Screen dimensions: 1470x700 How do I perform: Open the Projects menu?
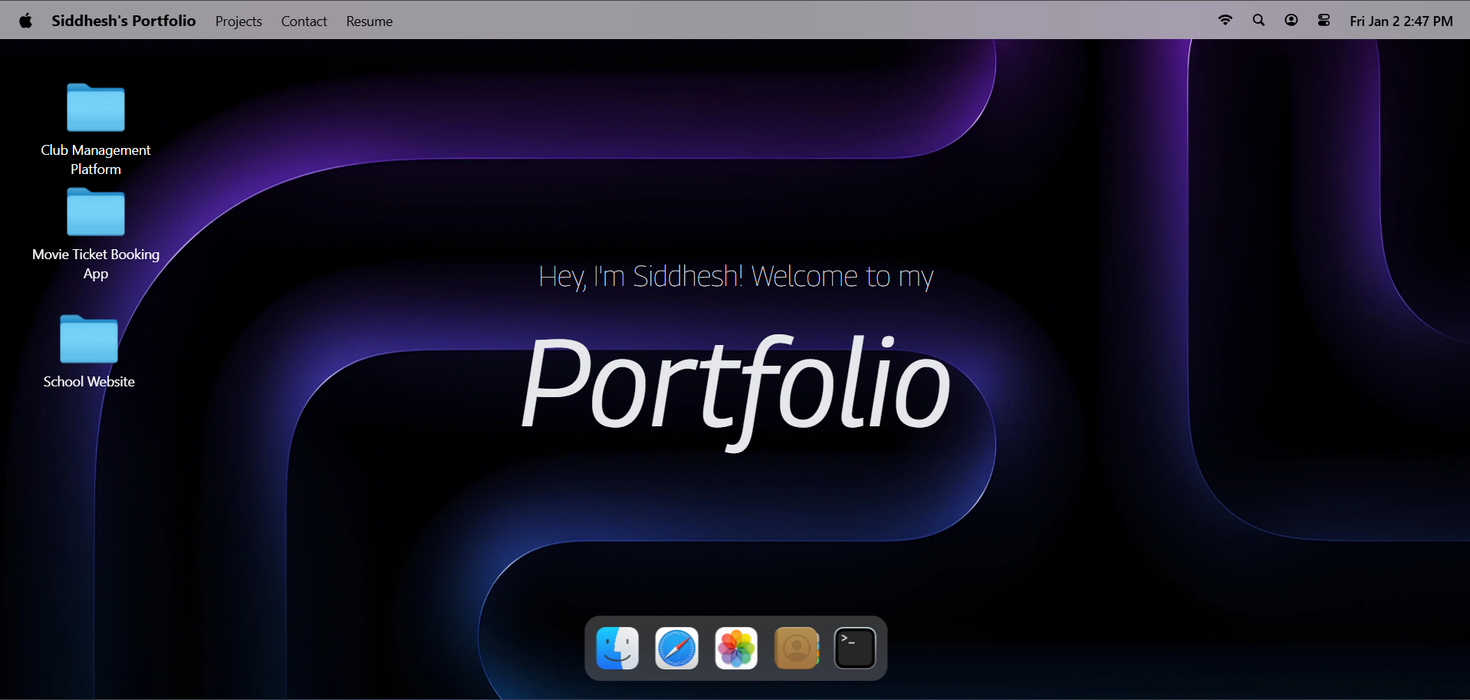pos(238,21)
